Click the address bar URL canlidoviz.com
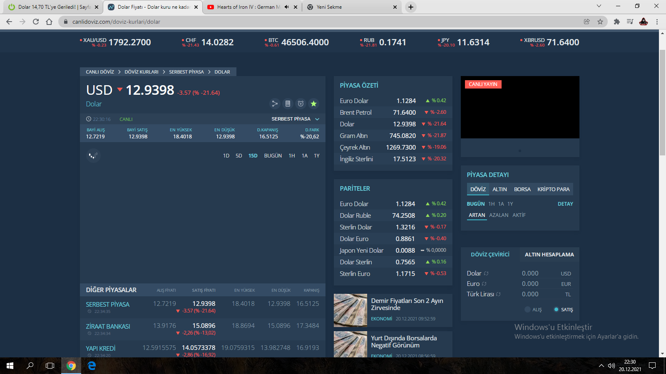Screen dimensions: 666x374 [116, 22]
